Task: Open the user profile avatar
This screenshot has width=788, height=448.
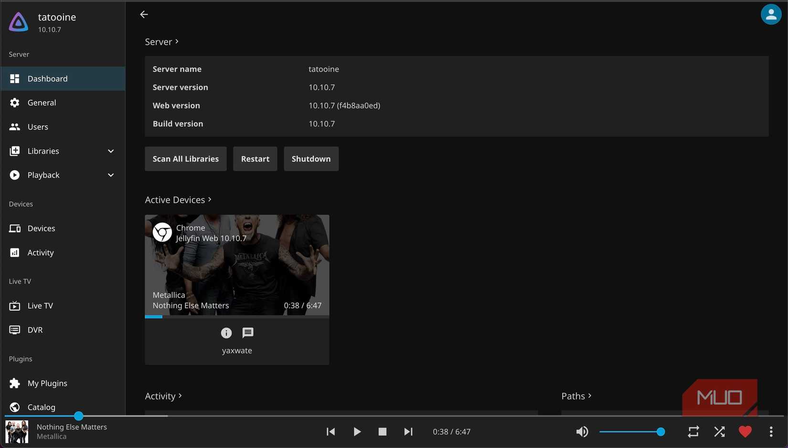Action: pyautogui.click(x=771, y=14)
